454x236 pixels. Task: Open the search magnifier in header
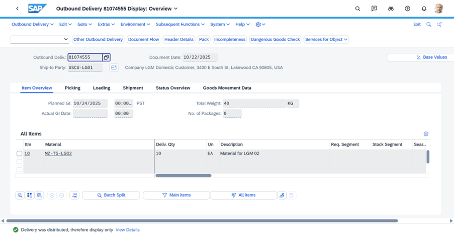click(357, 9)
